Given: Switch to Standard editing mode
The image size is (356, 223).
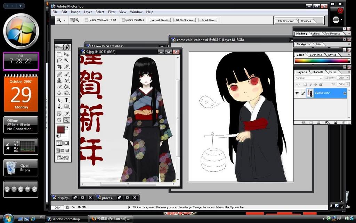Looking at the screenshot, I should (59, 143).
